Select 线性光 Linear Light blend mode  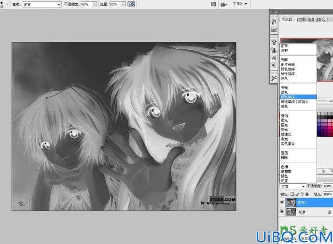point(298,134)
